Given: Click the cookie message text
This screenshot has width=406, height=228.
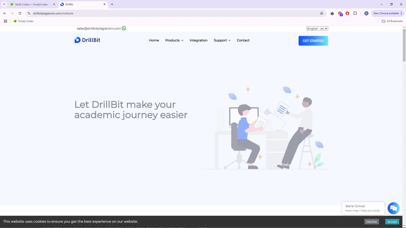Looking at the screenshot, I should click(x=70, y=221).
